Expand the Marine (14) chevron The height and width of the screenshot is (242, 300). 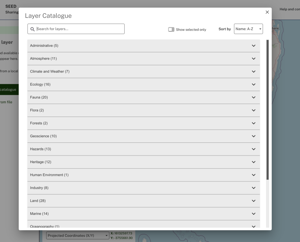[253, 214]
